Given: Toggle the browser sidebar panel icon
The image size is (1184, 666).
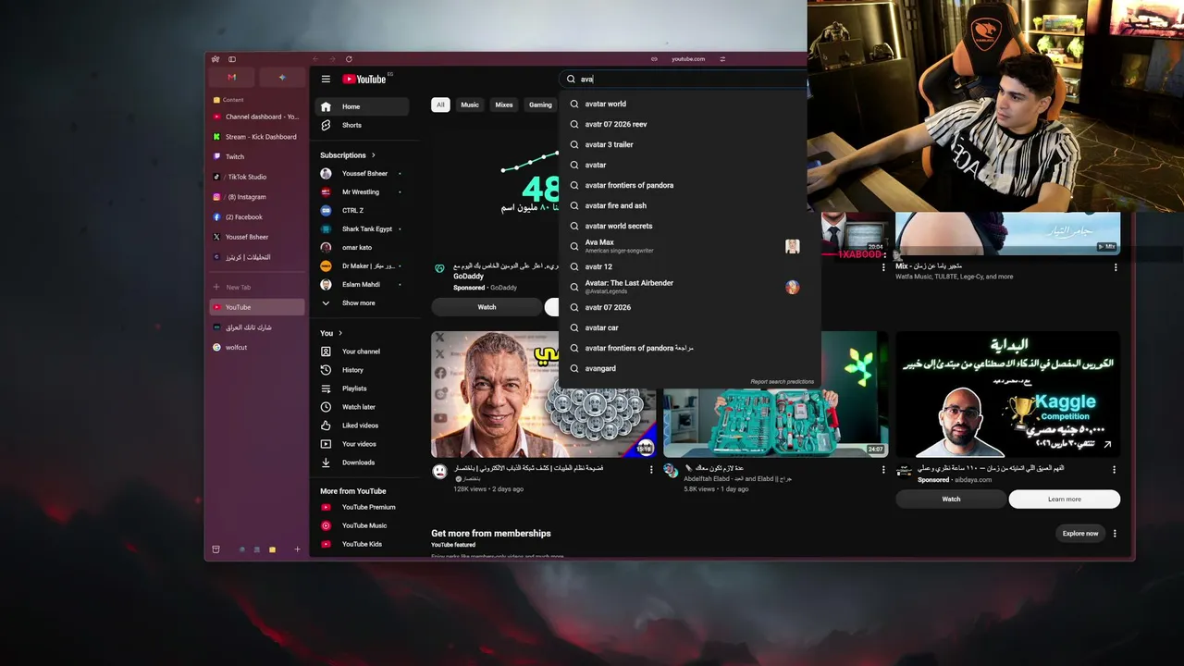Looking at the screenshot, I should pyautogui.click(x=232, y=59).
